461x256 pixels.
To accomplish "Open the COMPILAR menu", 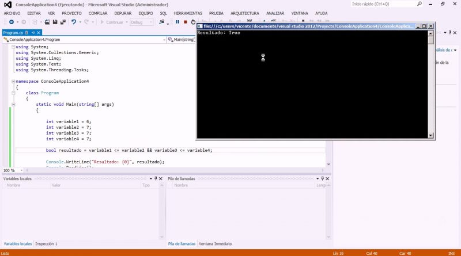I will (x=98, y=13).
